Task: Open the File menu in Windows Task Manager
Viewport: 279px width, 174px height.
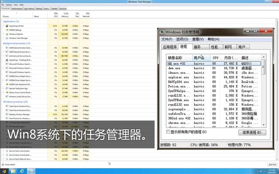Action: click(3, 5)
